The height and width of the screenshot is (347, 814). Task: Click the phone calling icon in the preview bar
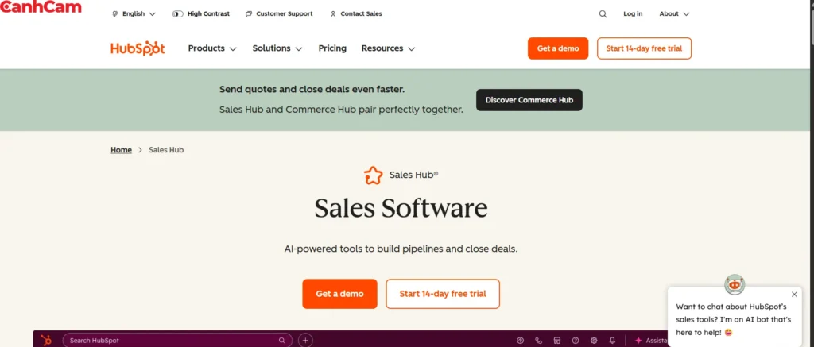(538, 341)
